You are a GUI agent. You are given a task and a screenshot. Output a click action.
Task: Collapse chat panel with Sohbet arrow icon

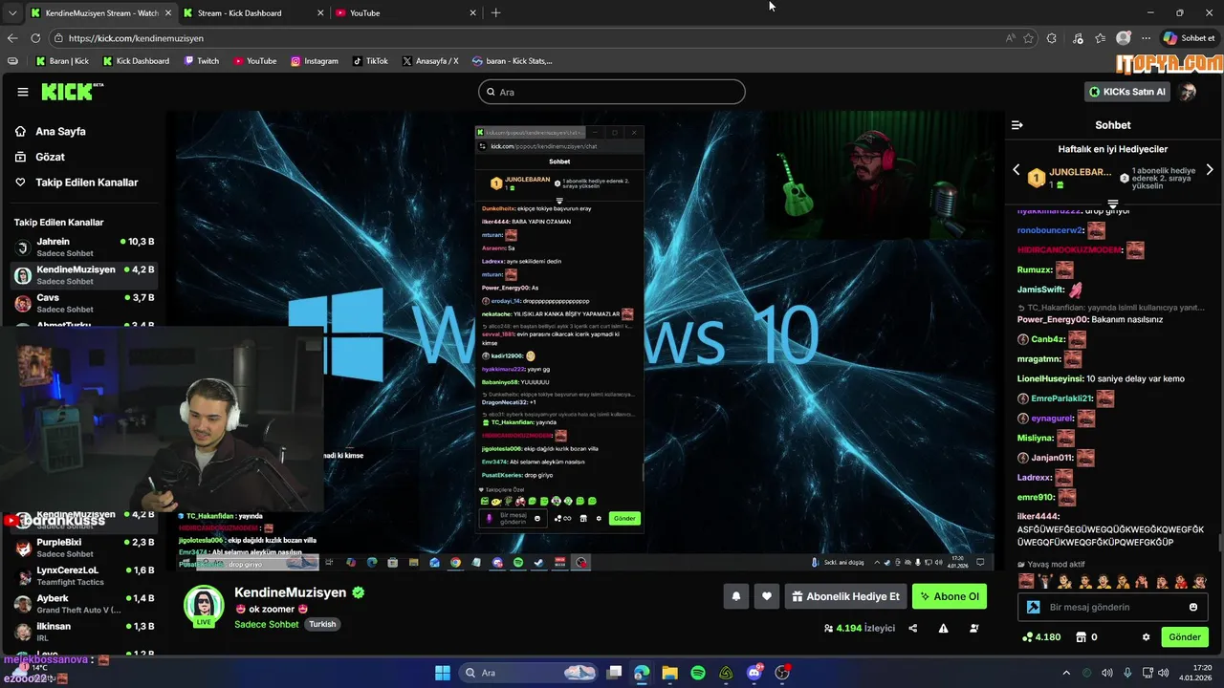(x=1017, y=125)
